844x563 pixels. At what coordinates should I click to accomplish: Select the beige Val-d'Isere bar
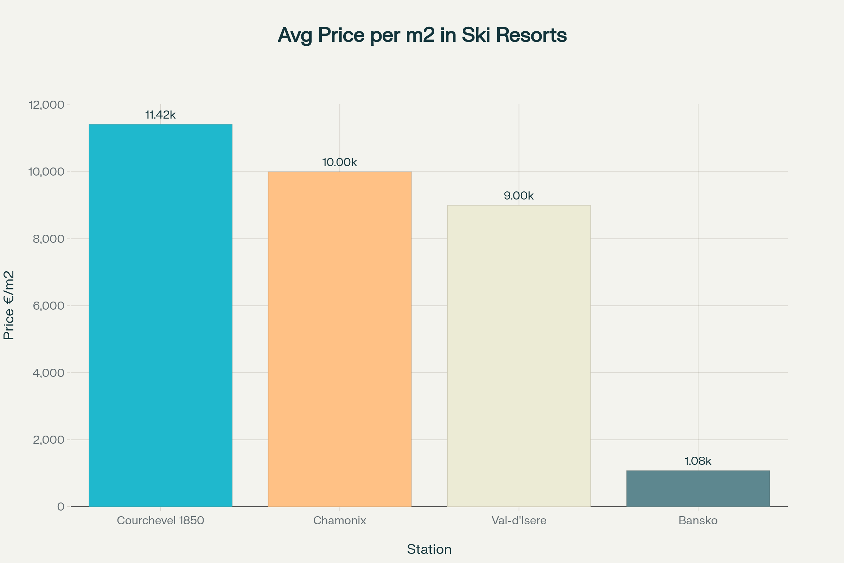[x=518, y=356]
